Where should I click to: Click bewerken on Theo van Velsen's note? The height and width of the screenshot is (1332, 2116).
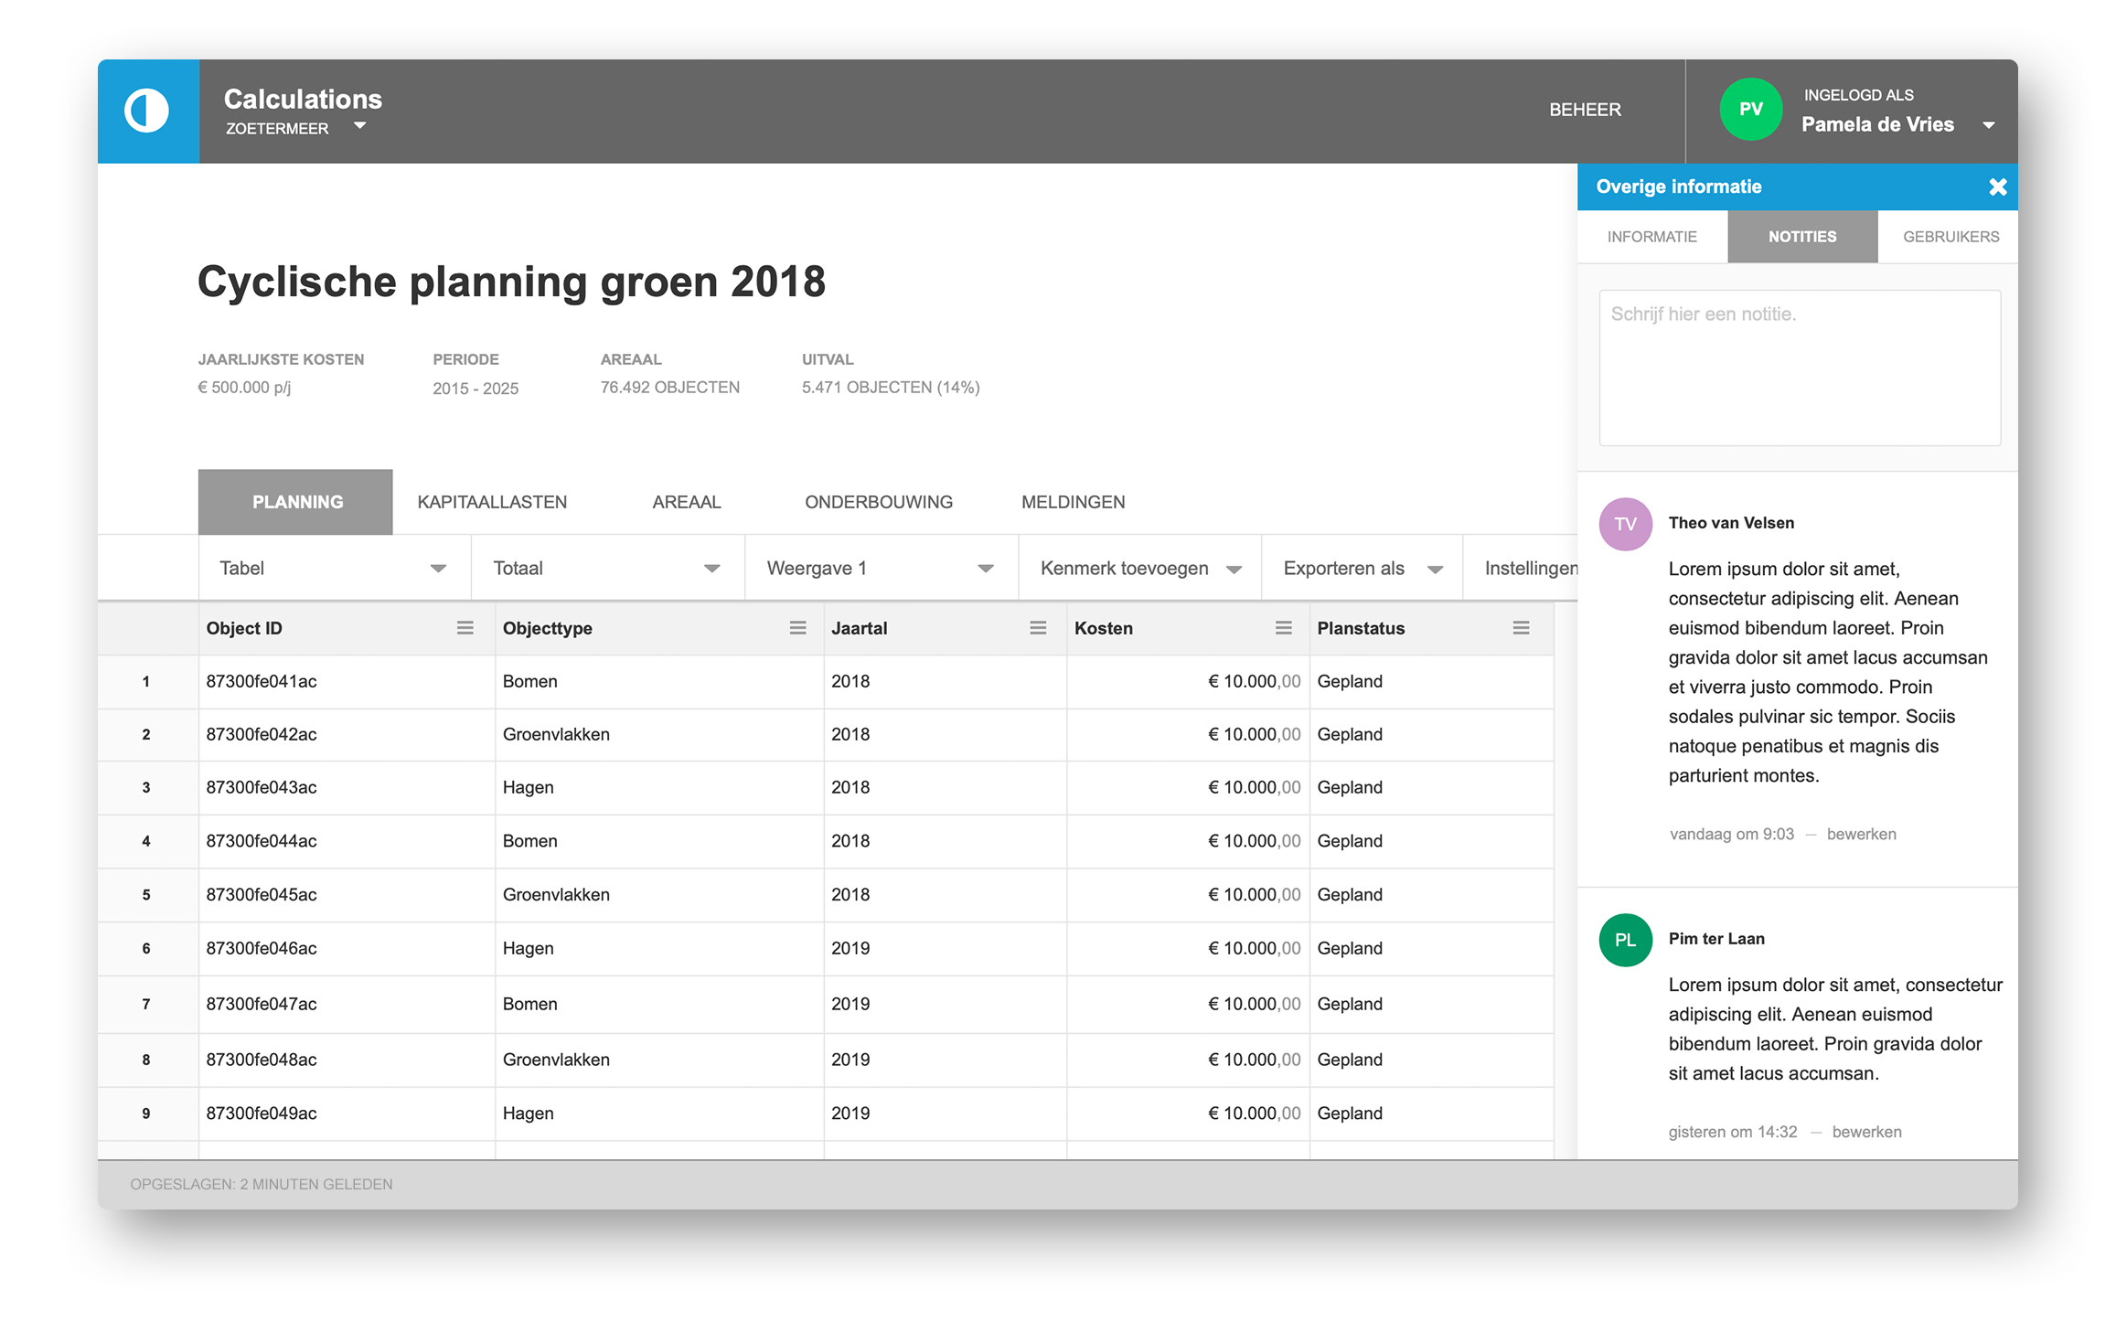[1861, 834]
